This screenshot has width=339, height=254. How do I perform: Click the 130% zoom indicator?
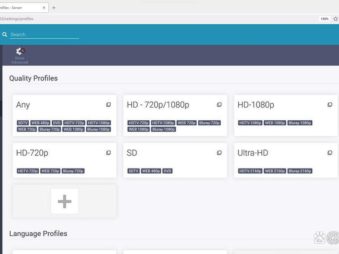(325, 19)
